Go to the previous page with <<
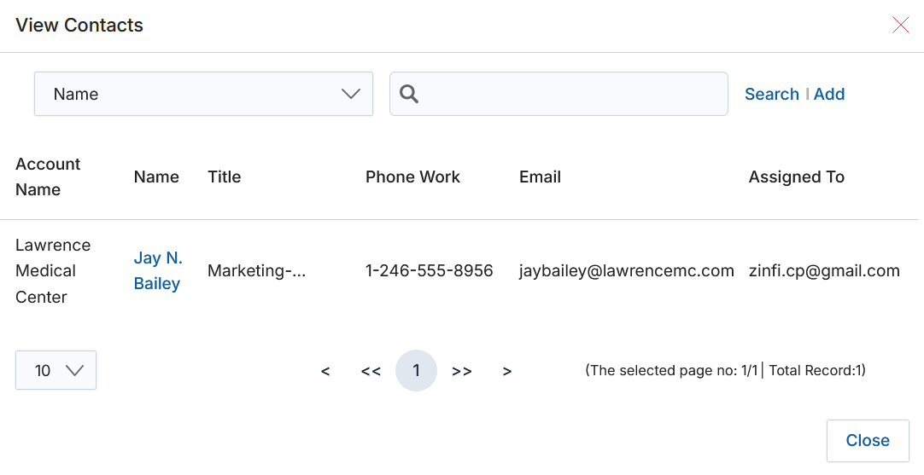The height and width of the screenshot is (475, 924). [371, 372]
